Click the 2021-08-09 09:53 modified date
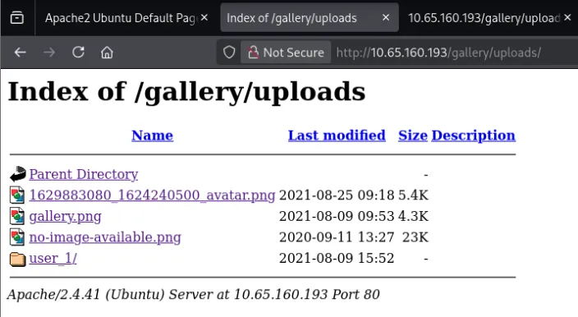This screenshot has width=578, height=317. point(337,216)
